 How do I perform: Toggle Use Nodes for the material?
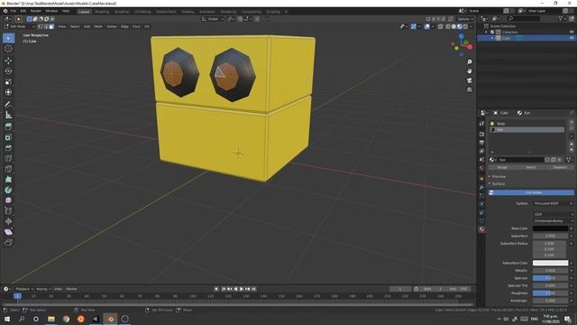(531, 192)
